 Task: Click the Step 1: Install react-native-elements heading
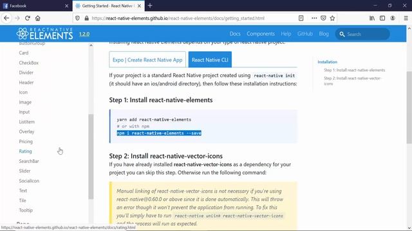pyautogui.click(x=161, y=100)
